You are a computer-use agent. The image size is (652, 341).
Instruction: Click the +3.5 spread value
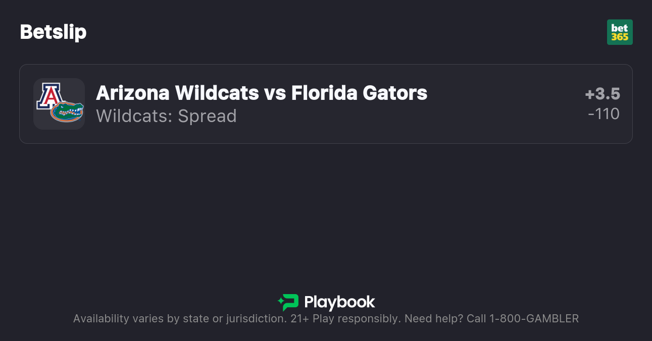[603, 94]
